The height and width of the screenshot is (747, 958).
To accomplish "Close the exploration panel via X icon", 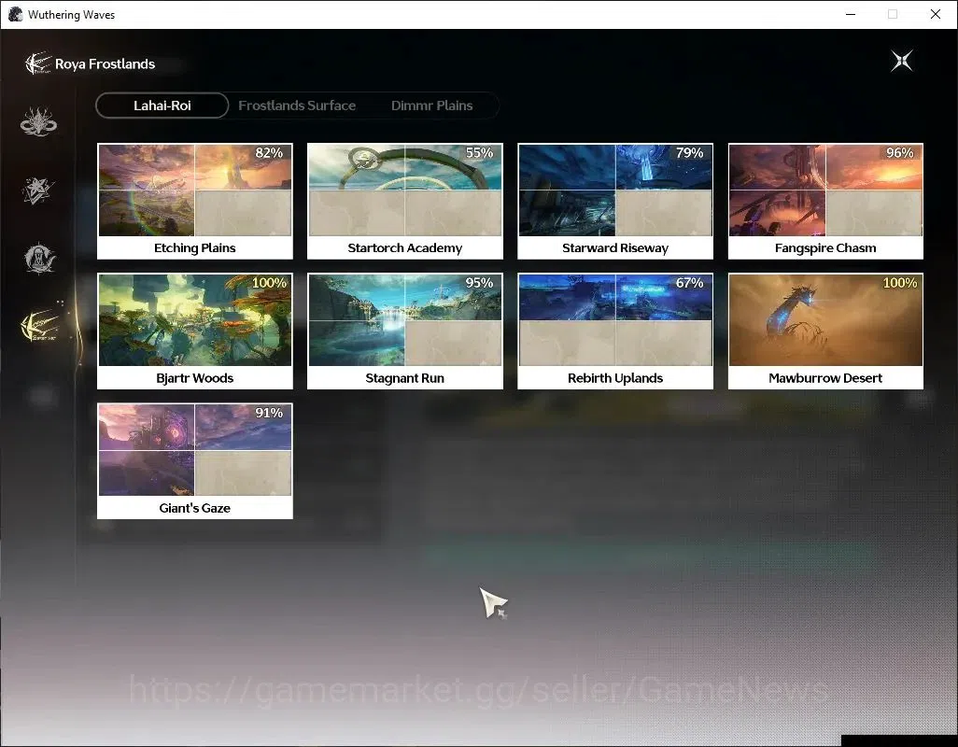I will pyautogui.click(x=901, y=61).
